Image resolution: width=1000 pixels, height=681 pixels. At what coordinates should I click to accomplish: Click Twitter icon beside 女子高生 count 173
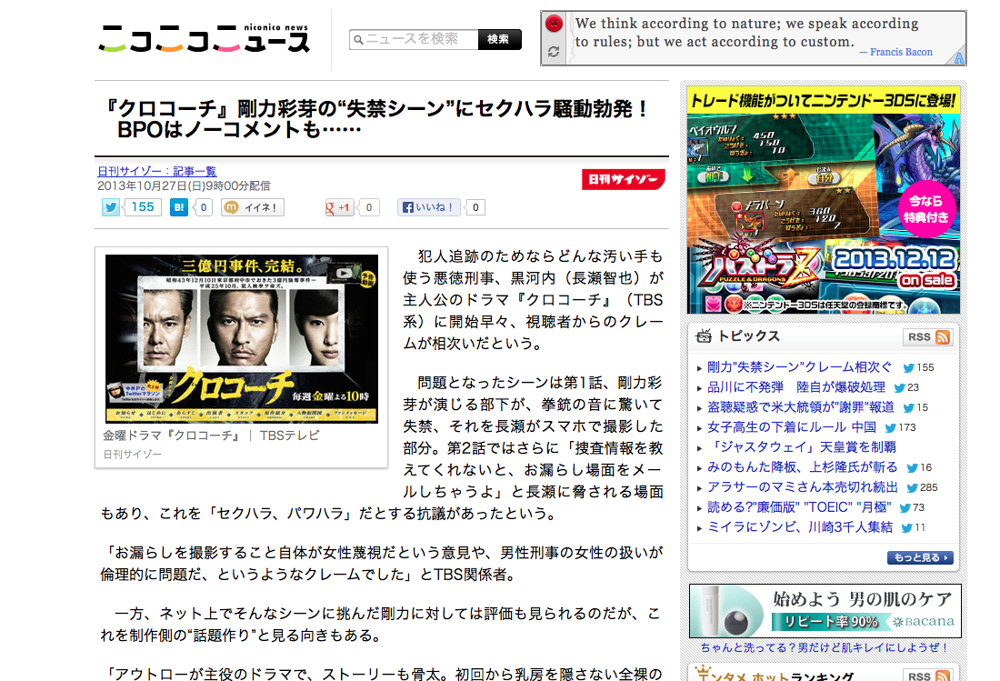[891, 428]
